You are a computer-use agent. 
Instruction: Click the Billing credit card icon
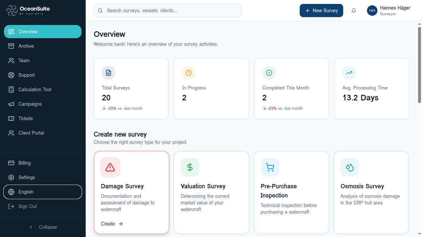pyautogui.click(x=11, y=163)
